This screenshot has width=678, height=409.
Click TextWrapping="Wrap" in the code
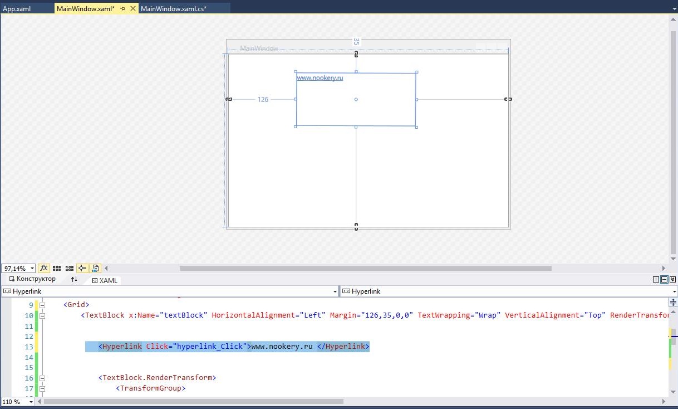pos(459,315)
